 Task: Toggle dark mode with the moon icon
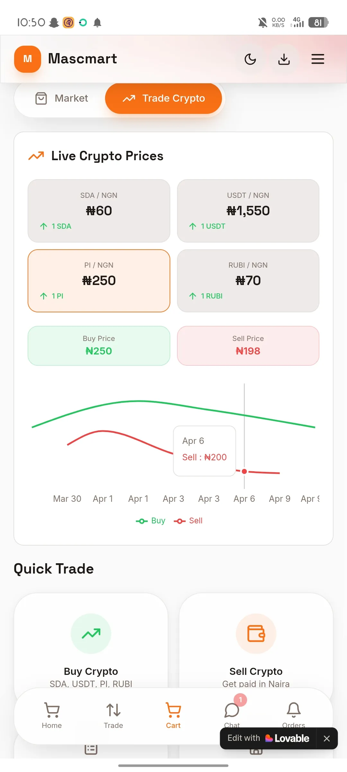[x=250, y=59]
